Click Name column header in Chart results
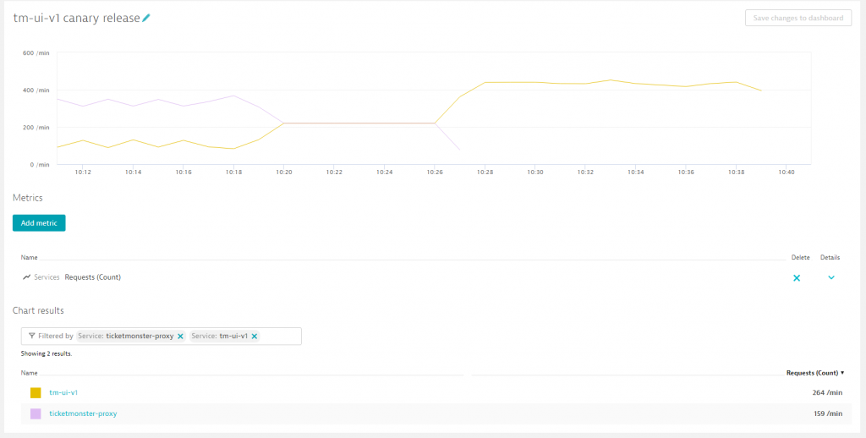 click(x=30, y=373)
